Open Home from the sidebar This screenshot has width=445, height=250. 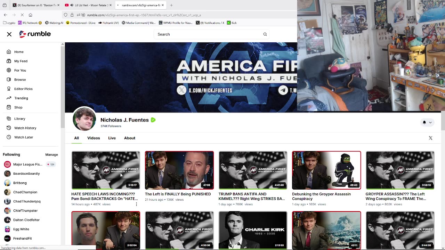pos(19,52)
